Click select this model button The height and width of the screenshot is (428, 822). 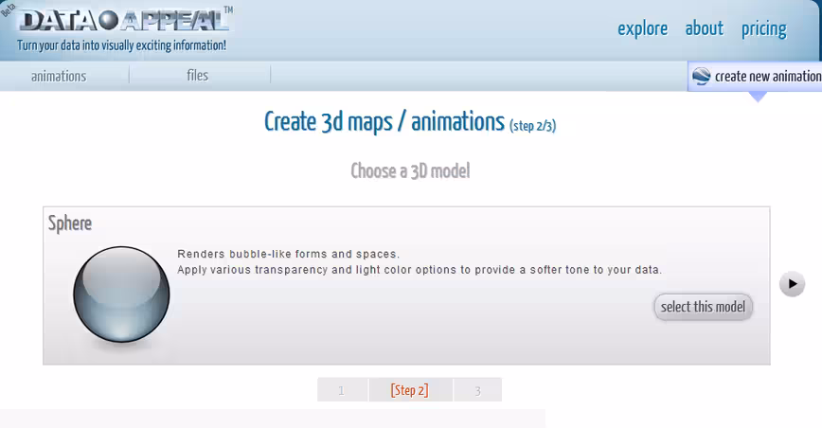click(x=703, y=307)
